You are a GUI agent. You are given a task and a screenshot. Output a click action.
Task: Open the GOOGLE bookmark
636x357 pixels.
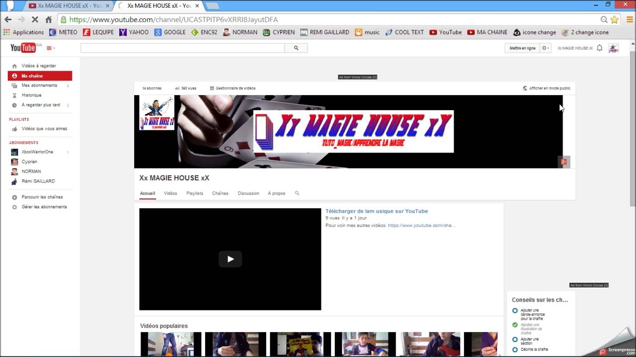point(170,32)
